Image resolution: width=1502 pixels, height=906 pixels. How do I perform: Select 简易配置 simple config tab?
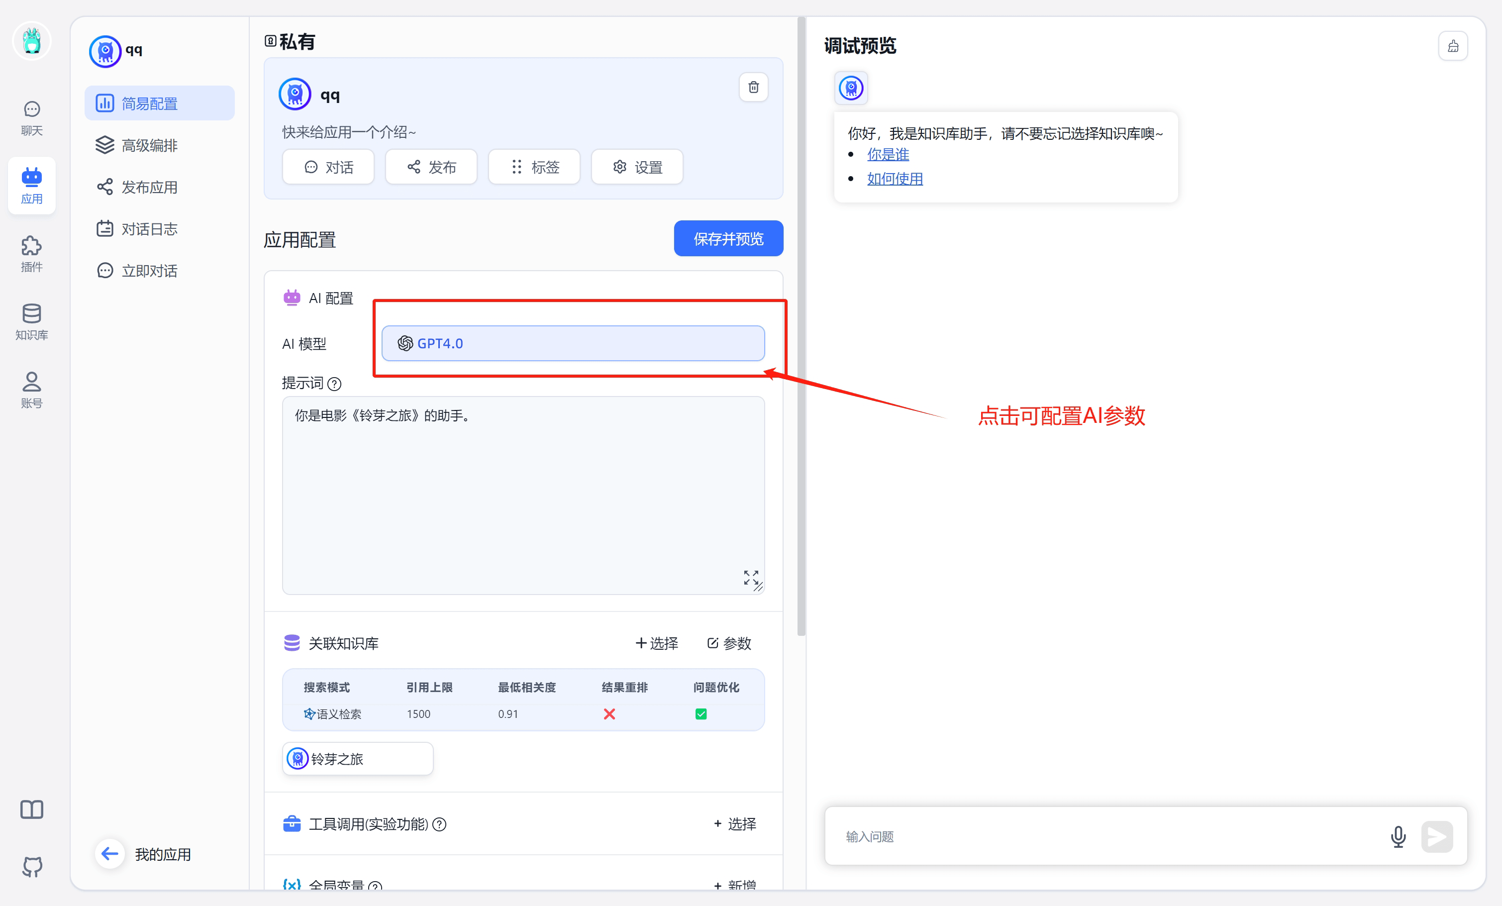160,103
